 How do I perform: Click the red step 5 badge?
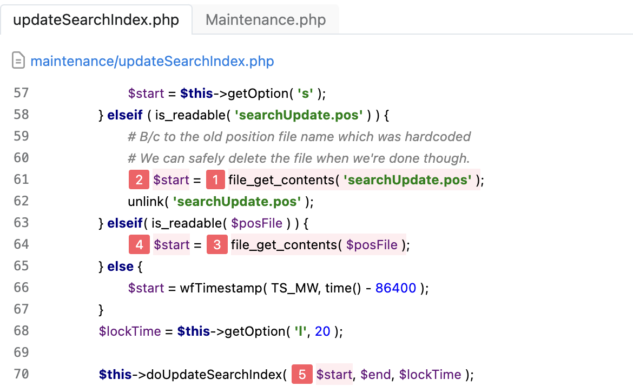(x=302, y=375)
